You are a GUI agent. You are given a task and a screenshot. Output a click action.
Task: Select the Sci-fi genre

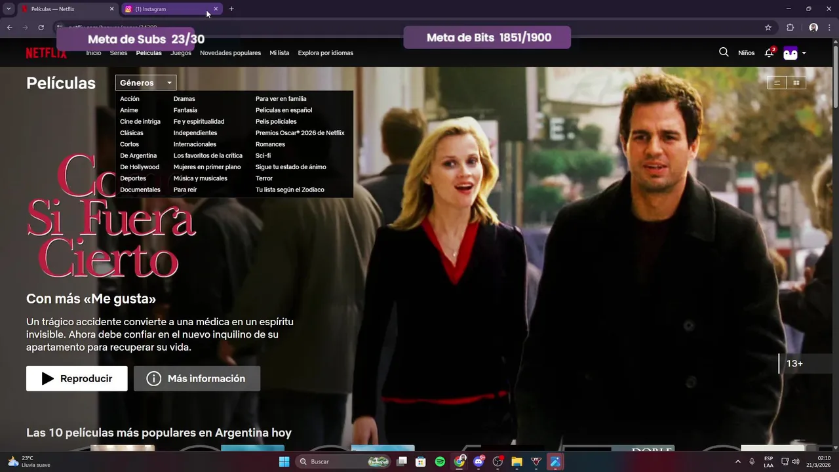[263, 155]
